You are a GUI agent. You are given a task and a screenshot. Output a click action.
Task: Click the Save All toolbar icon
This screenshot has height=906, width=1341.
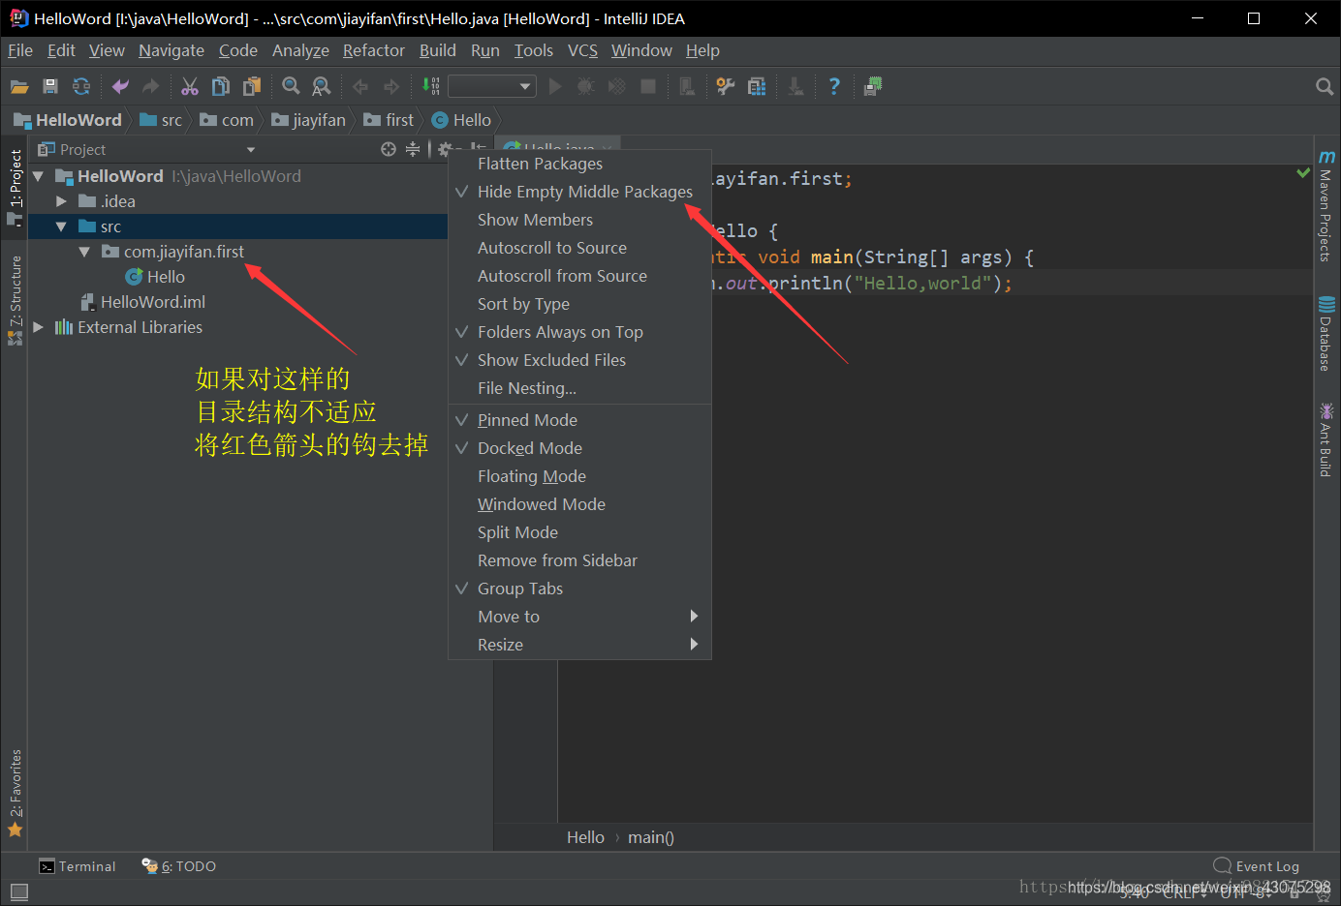tap(50, 87)
